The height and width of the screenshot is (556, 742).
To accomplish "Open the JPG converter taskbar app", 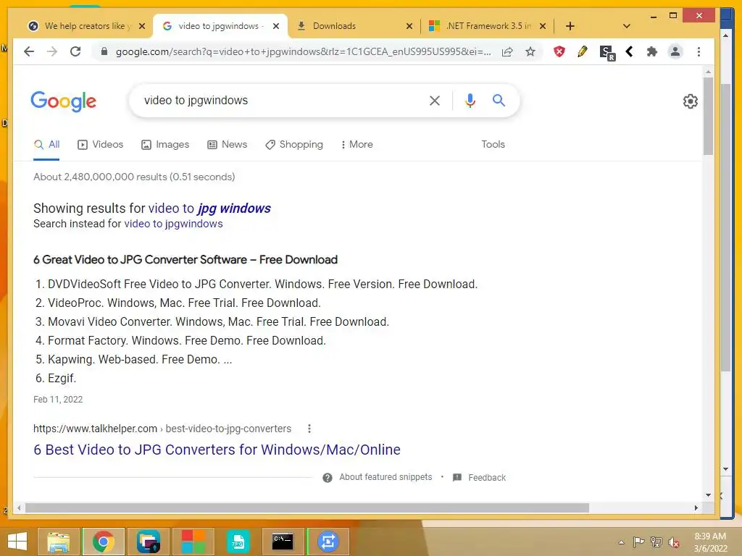I will (238, 542).
